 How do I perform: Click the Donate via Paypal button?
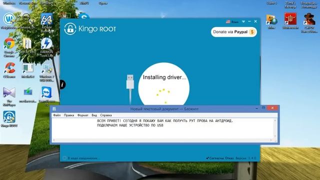click(x=234, y=32)
